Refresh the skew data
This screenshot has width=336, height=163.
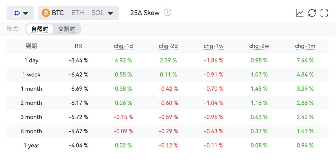pyautogui.click(x=312, y=13)
